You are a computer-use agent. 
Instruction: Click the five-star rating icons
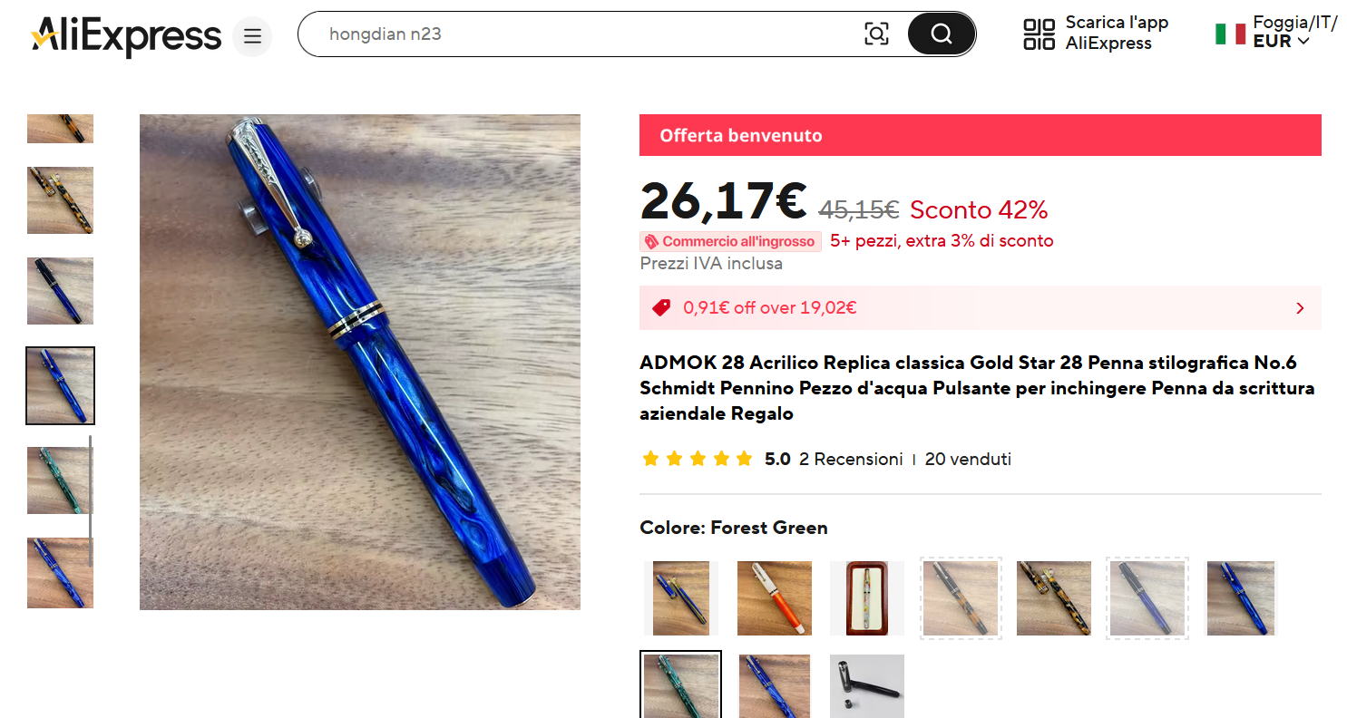(x=697, y=459)
